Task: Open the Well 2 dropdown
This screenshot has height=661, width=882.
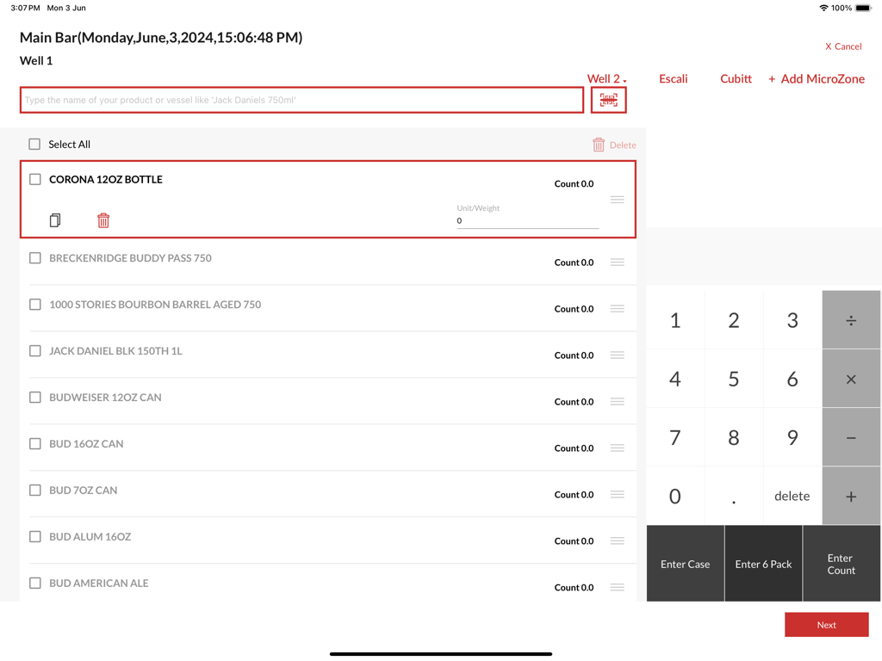Action: click(x=606, y=78)
